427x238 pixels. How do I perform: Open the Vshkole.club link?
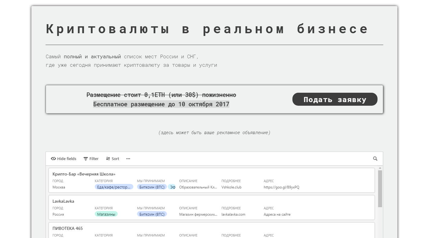click(231, 187)
